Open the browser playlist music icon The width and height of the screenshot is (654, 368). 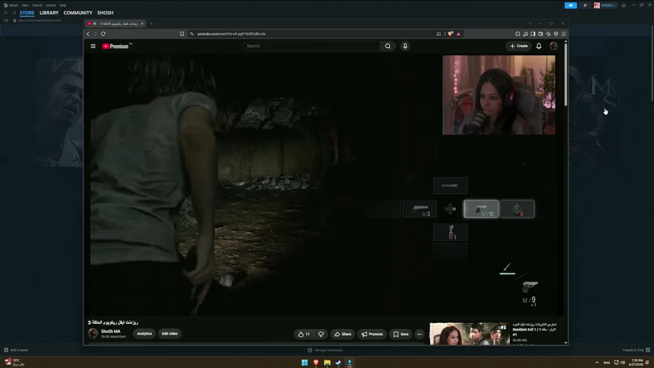click(525, 34)
